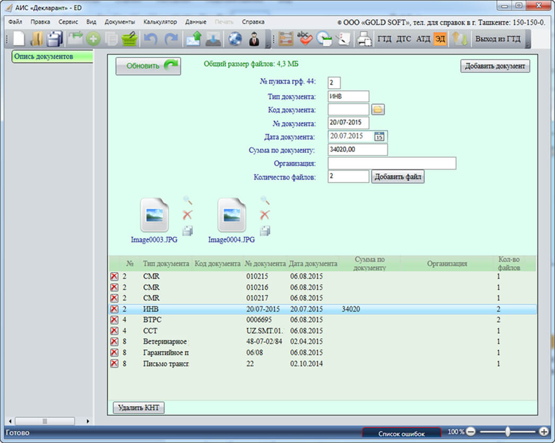
Task: Open the Справка menu
Action: [253, 22]
